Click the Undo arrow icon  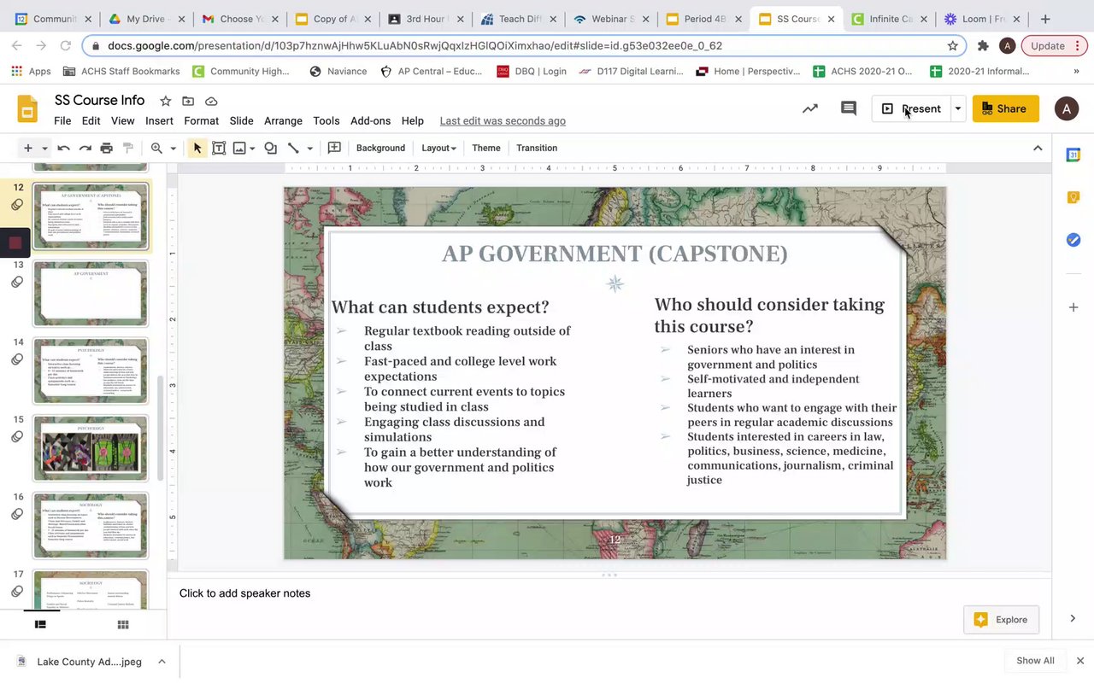click(x=63, y=148)
